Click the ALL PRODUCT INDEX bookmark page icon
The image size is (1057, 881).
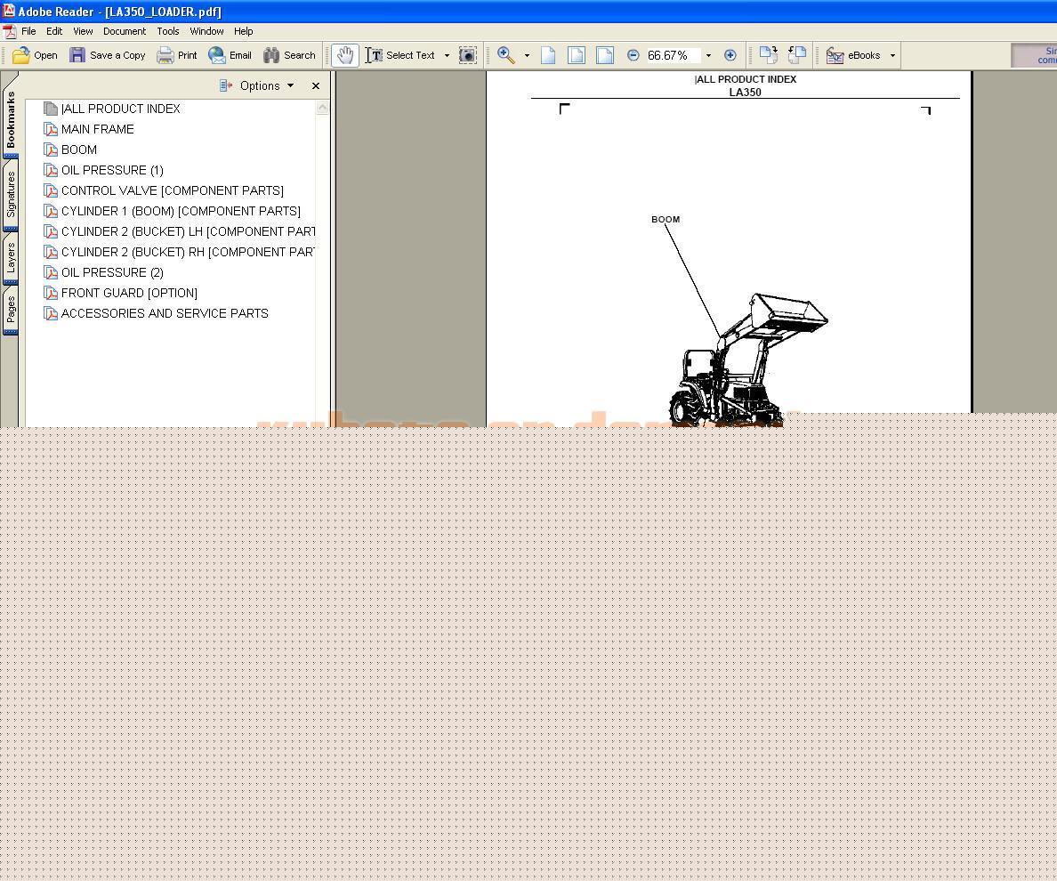click(51, 109)
